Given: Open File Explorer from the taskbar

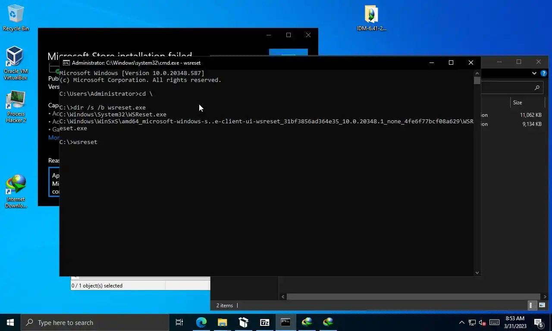Looking at the screenshot, I should [x=222, y=322].
